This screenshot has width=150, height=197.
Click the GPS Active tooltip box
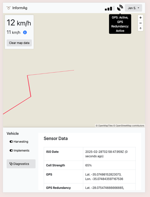[120, 24]
